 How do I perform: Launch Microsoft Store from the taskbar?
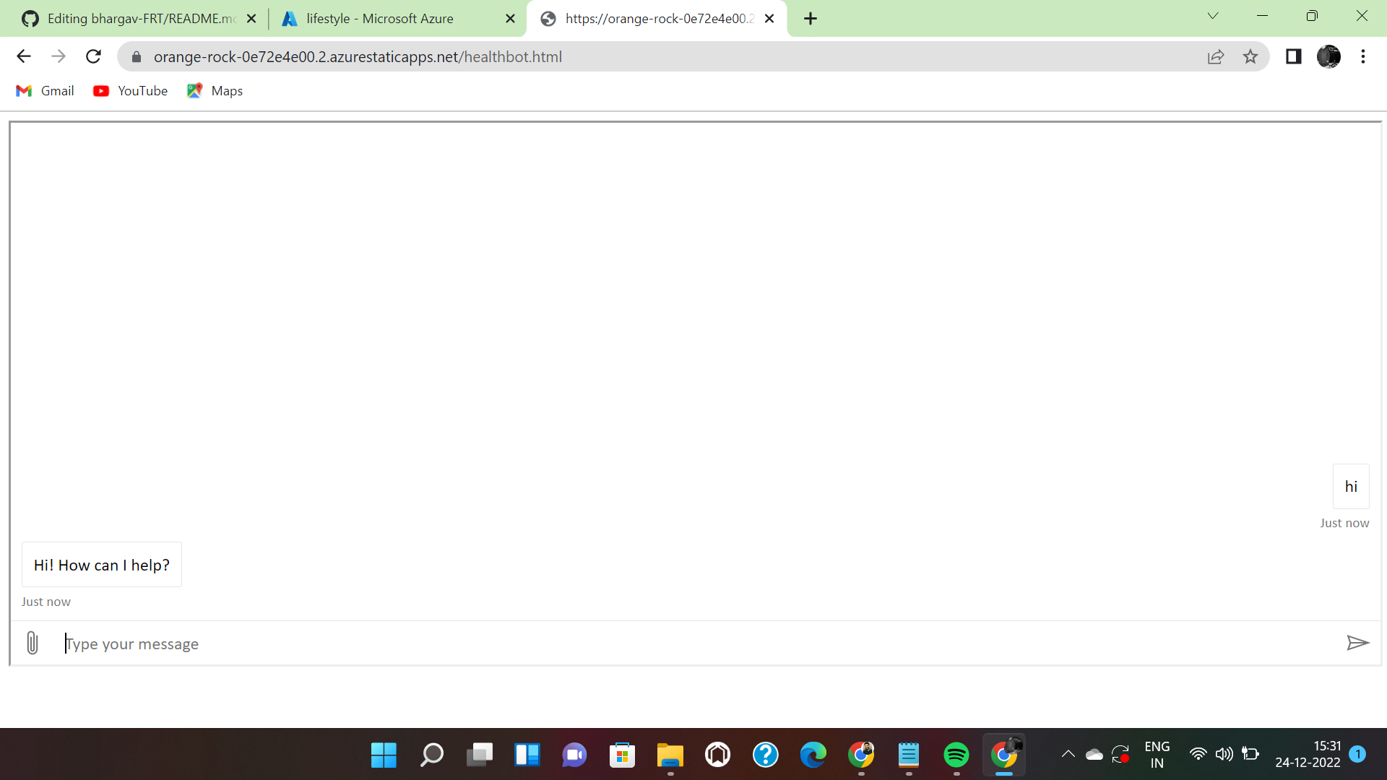(622, 755)
